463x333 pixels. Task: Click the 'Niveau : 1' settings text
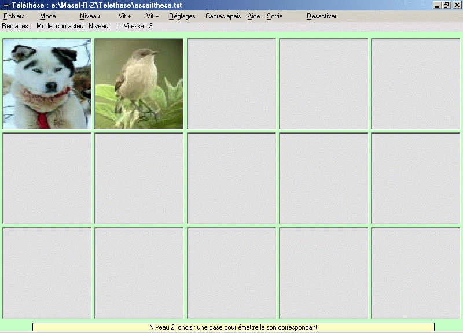click(x=104, y=26)
